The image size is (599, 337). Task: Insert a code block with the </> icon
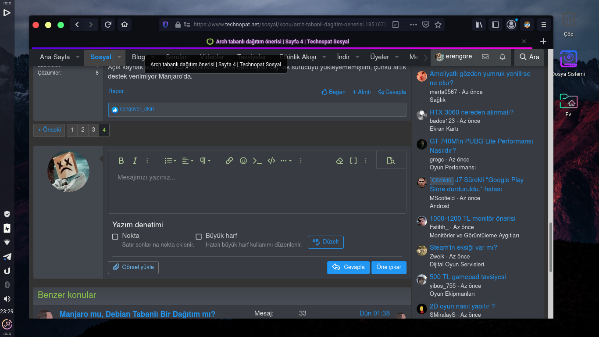pyautogui.click(x=271, y=161)
